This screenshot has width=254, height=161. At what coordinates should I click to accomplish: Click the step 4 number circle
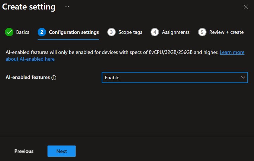pyautogui.click(x=155, y=32)
